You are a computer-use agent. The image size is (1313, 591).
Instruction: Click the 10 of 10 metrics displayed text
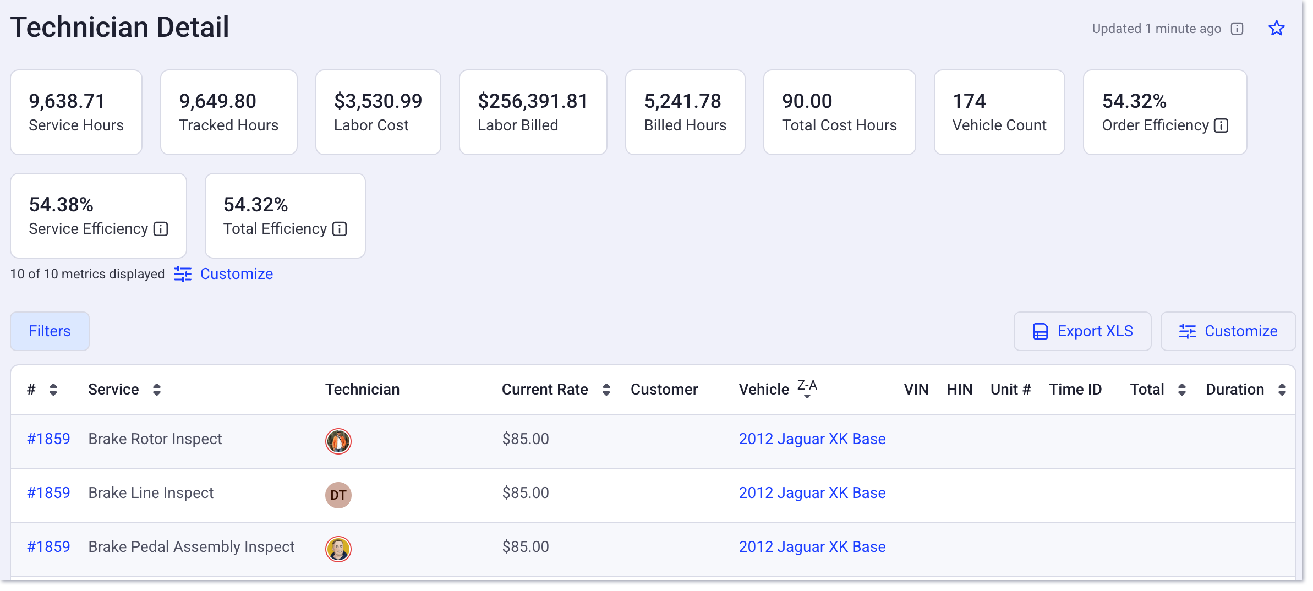tap(87, 274)
